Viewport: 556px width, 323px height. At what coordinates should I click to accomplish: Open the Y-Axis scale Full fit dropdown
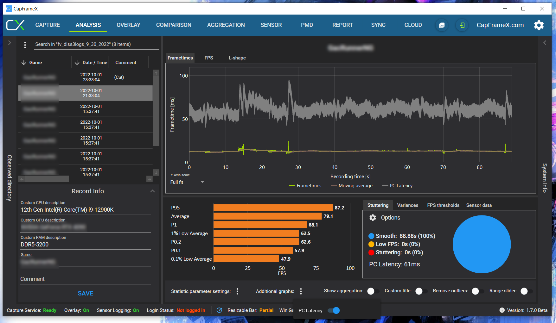(x=187, y=182)
